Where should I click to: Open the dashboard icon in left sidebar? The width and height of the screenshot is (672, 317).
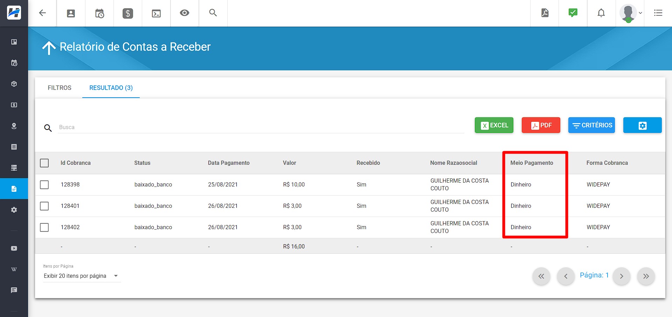coord(14,42)
